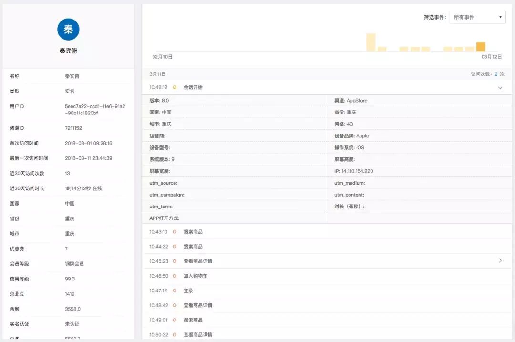515x342 pixels.
Task: Click the blue visit count number 2
Action: [496, 74]
